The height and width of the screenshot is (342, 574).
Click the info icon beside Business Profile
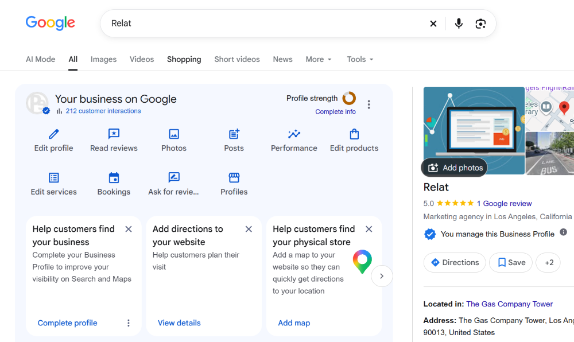[564, 232]
